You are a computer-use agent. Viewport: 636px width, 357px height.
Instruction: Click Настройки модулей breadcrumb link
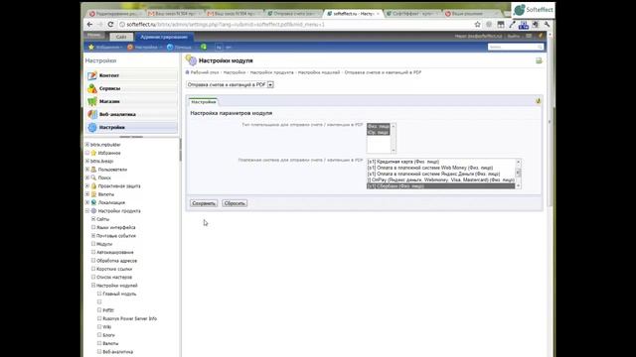(x=319, y=72)
